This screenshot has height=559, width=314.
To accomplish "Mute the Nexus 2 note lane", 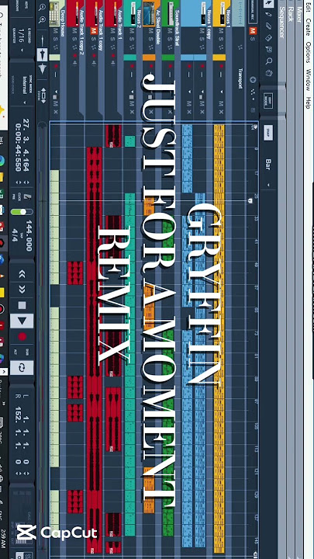I will click(132, 103).
